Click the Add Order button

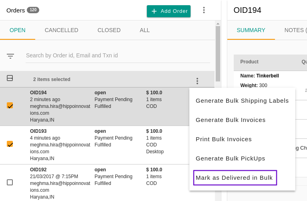click(x=169, y=11)
